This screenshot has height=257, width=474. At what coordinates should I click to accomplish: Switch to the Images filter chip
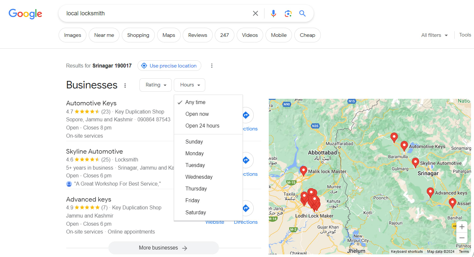(x=72, y=35)
